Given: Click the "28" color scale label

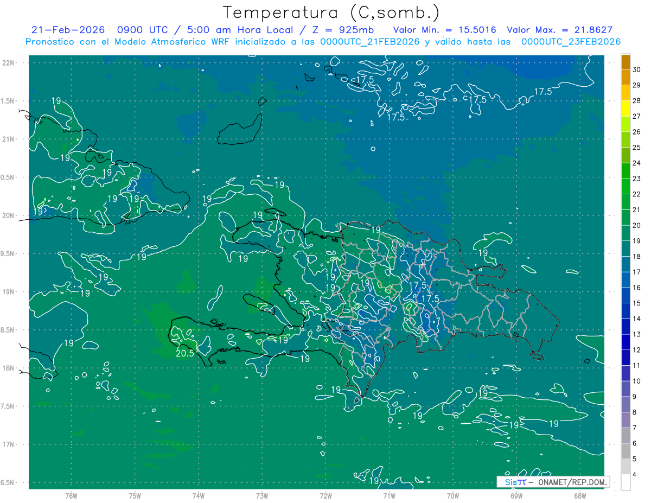Looking at the screenshot, I should (x=637, y=100).
